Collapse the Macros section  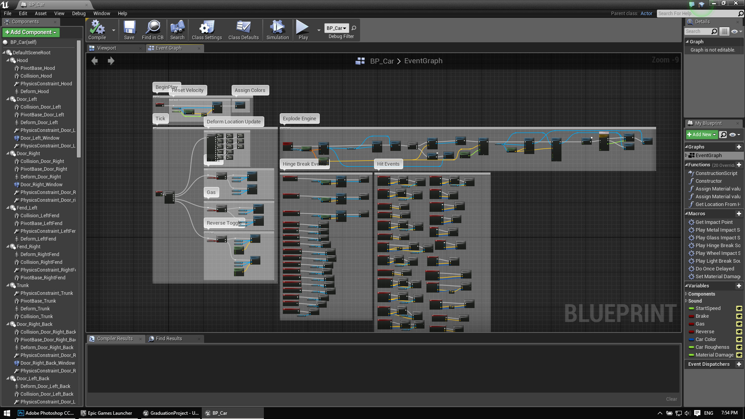pos(686,214)
